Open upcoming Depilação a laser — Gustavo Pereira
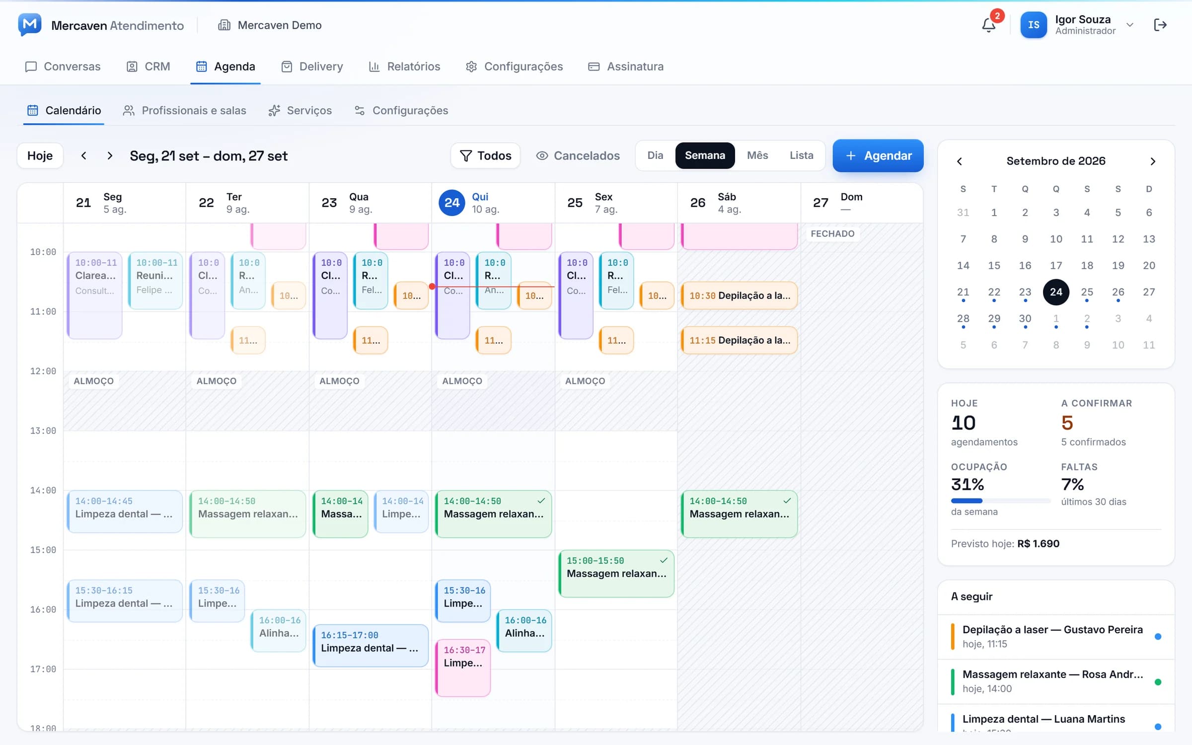1192x745 pixels. click(x=1056, y=637)
